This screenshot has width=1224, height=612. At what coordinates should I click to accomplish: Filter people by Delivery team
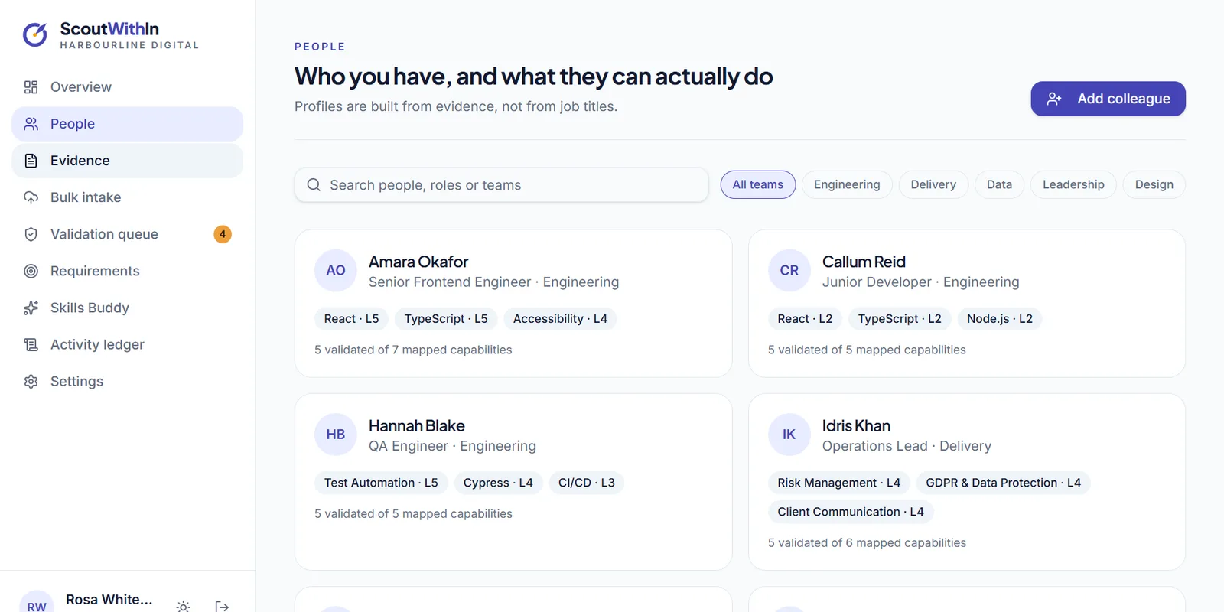[933, 184]
